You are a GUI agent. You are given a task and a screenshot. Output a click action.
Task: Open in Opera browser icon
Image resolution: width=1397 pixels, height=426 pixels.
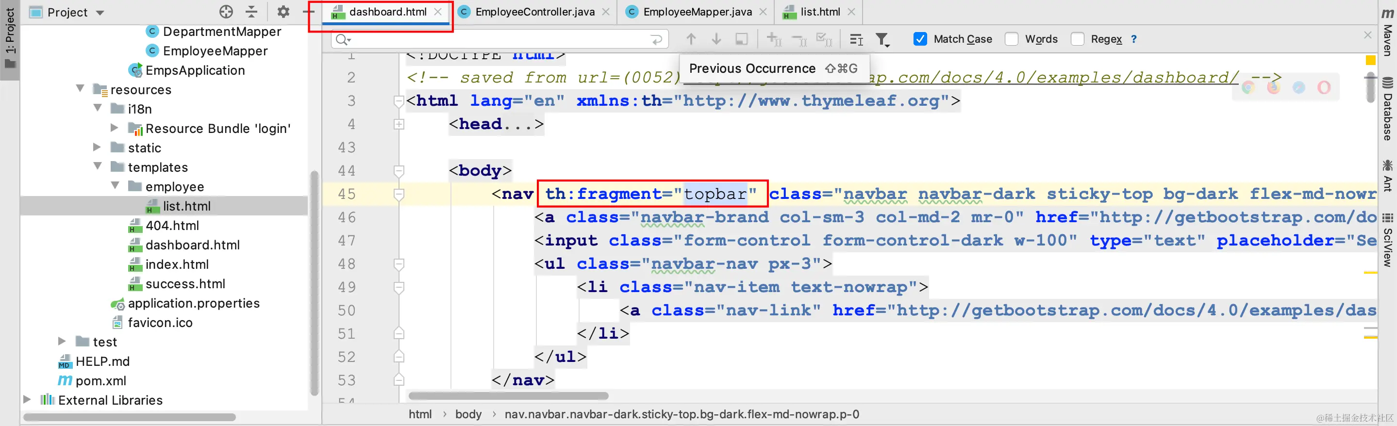1324,87
